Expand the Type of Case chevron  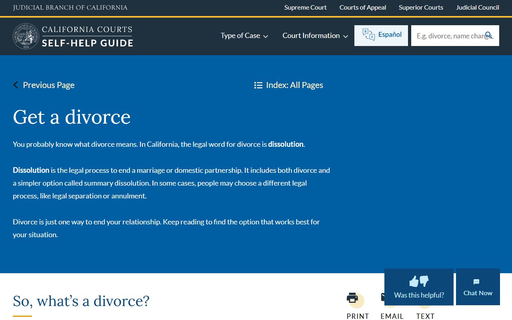pyautogui.click(x=266, y=36)
